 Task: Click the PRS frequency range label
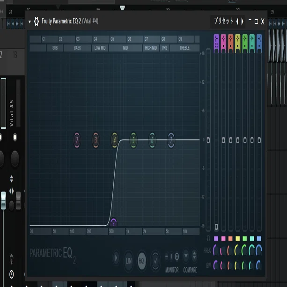pos(164,48)
